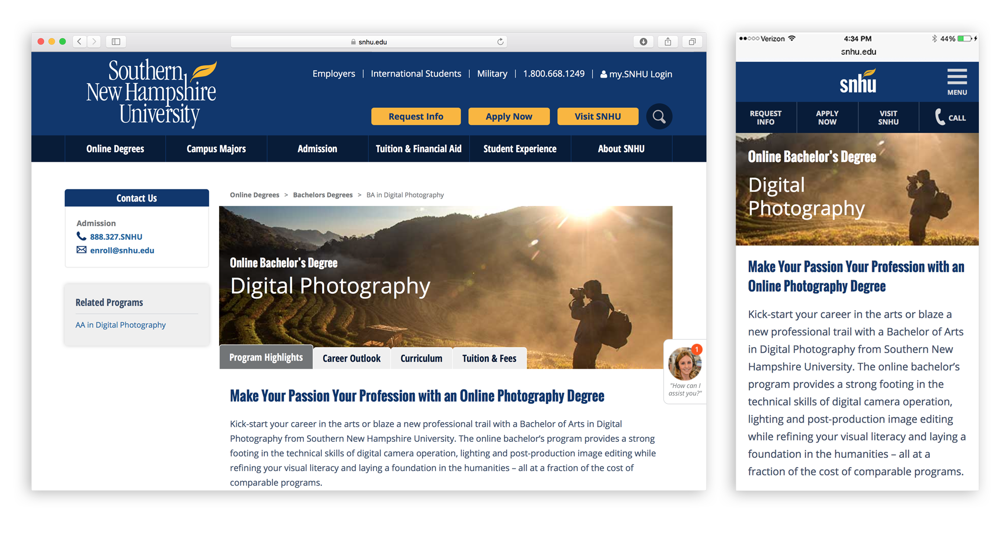Click the Contact Us panel header
The height and width of the screenshot is (535, 1007).
point(137,198)
